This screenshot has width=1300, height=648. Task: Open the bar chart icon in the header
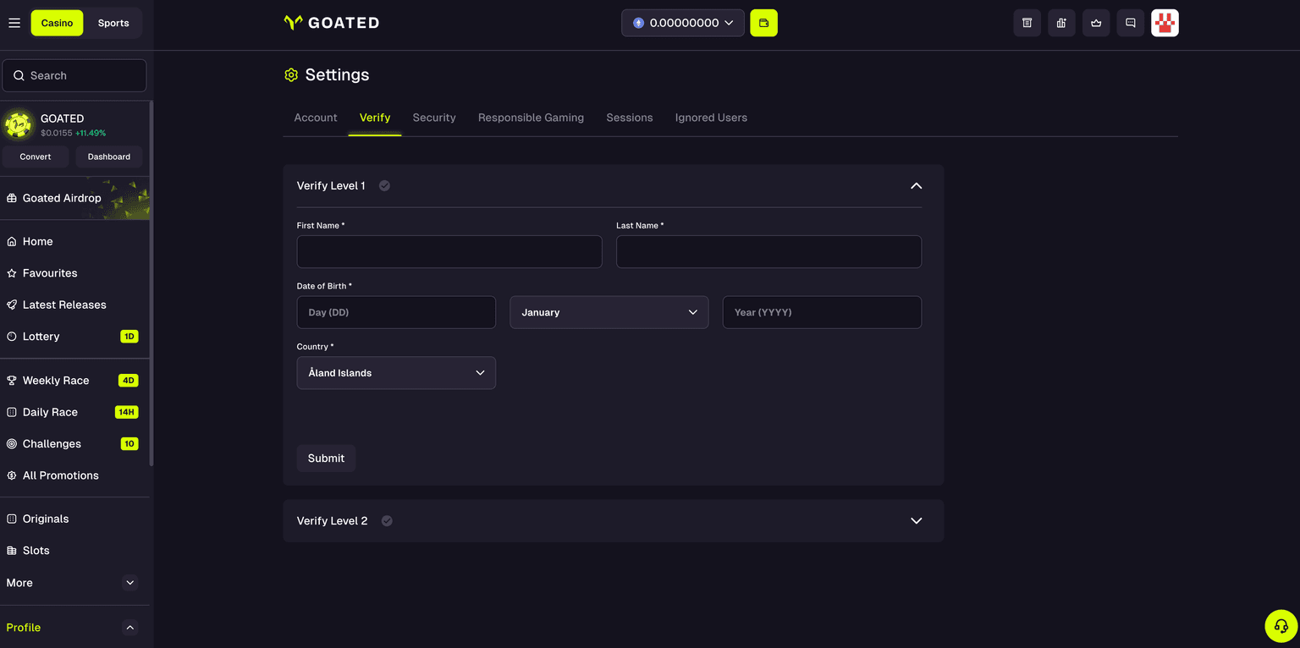pyautogui.click(x=1061, y=23)
